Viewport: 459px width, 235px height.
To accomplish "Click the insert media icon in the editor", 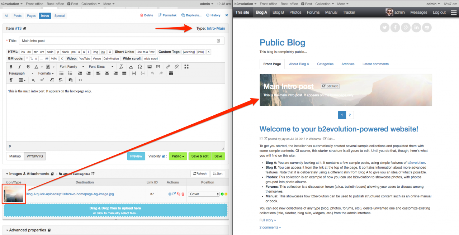I will click(158, 67).
